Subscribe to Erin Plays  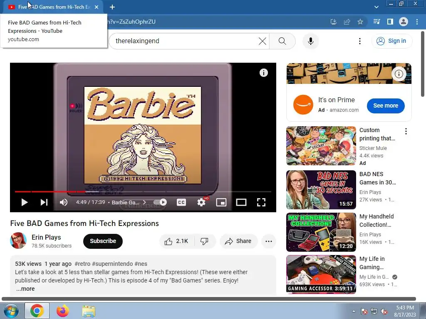[103, 241]
